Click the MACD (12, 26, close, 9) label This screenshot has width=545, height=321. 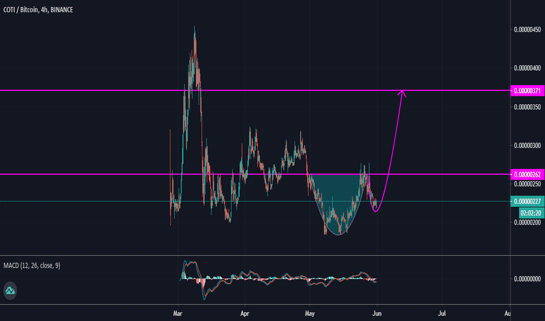pyautogui.click(x=32, y=266)
